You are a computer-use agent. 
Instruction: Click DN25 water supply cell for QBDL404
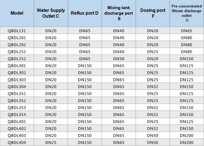tap(51, 142)
